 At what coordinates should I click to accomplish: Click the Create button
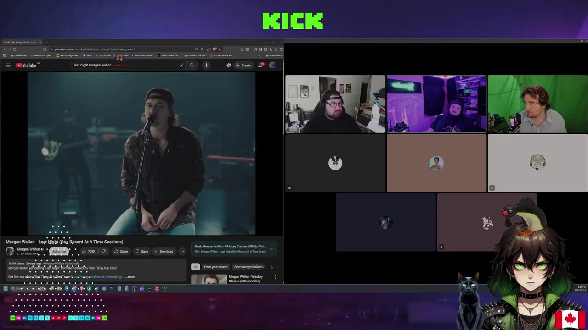coord(243,65)
